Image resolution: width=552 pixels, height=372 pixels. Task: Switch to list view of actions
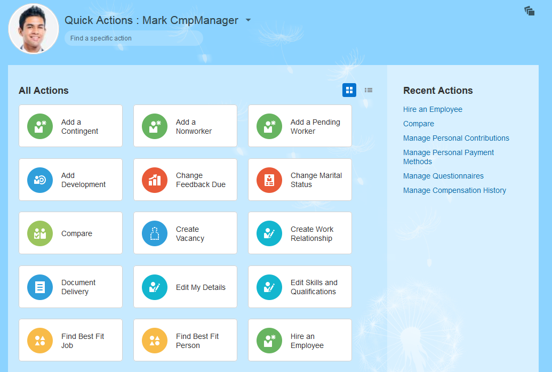369,90
